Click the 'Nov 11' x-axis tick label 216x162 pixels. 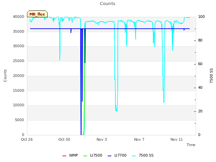[x=177, y=139]
